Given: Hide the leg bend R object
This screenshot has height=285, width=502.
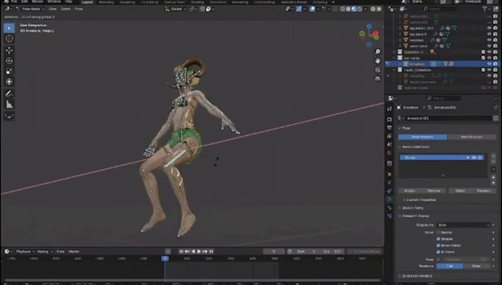Looking at the screenshot, I should coord(489,34).
